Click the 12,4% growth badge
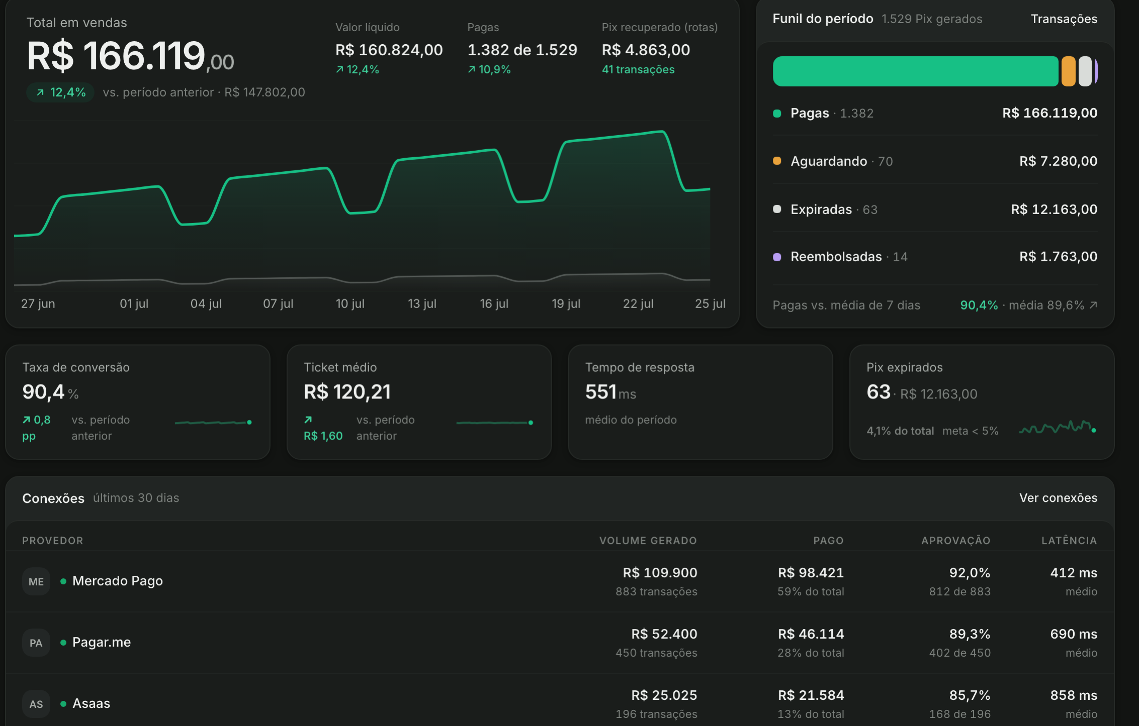 [x=60, y=92]
